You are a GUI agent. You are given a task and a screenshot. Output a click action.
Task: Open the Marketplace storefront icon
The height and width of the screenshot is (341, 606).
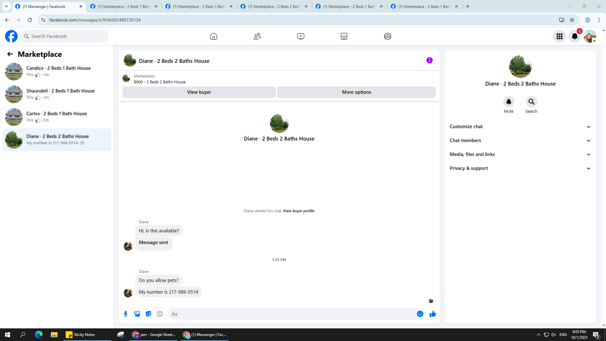coord(344,36)
